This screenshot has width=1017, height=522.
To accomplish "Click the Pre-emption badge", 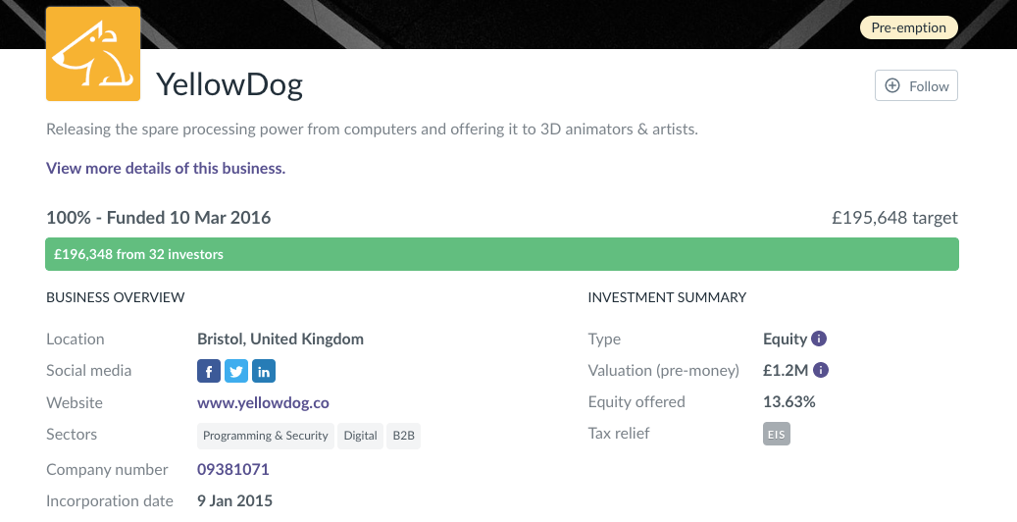I will click(908, 27).
